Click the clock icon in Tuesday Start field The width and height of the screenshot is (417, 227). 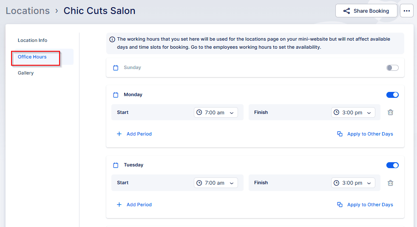point(199,183)
